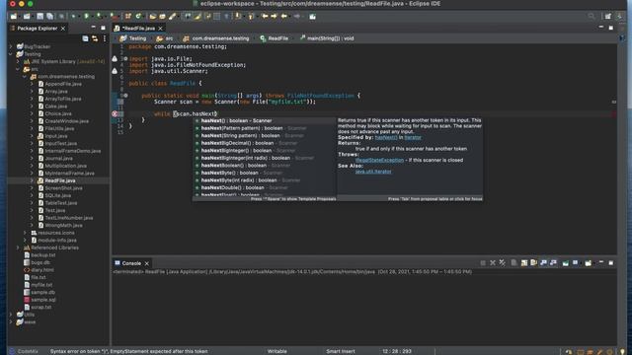Select hasNext(Pattern pattern) proposal
Viewport: 632px width, 355px height.
pos(264,128)
